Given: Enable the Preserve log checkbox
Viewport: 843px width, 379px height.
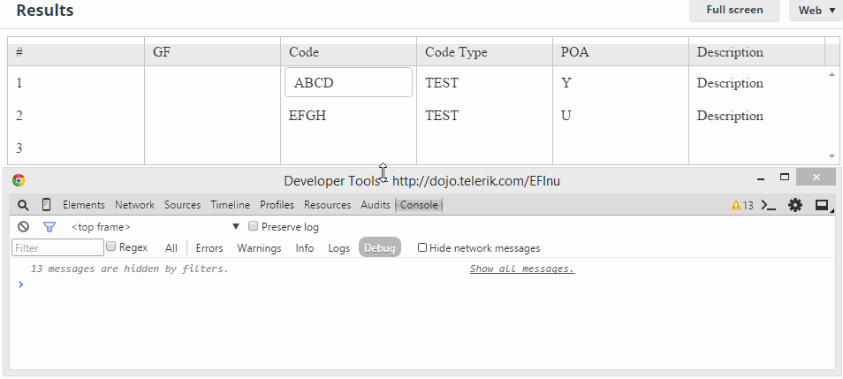Looking at the screenshot, I should point(254,226).
